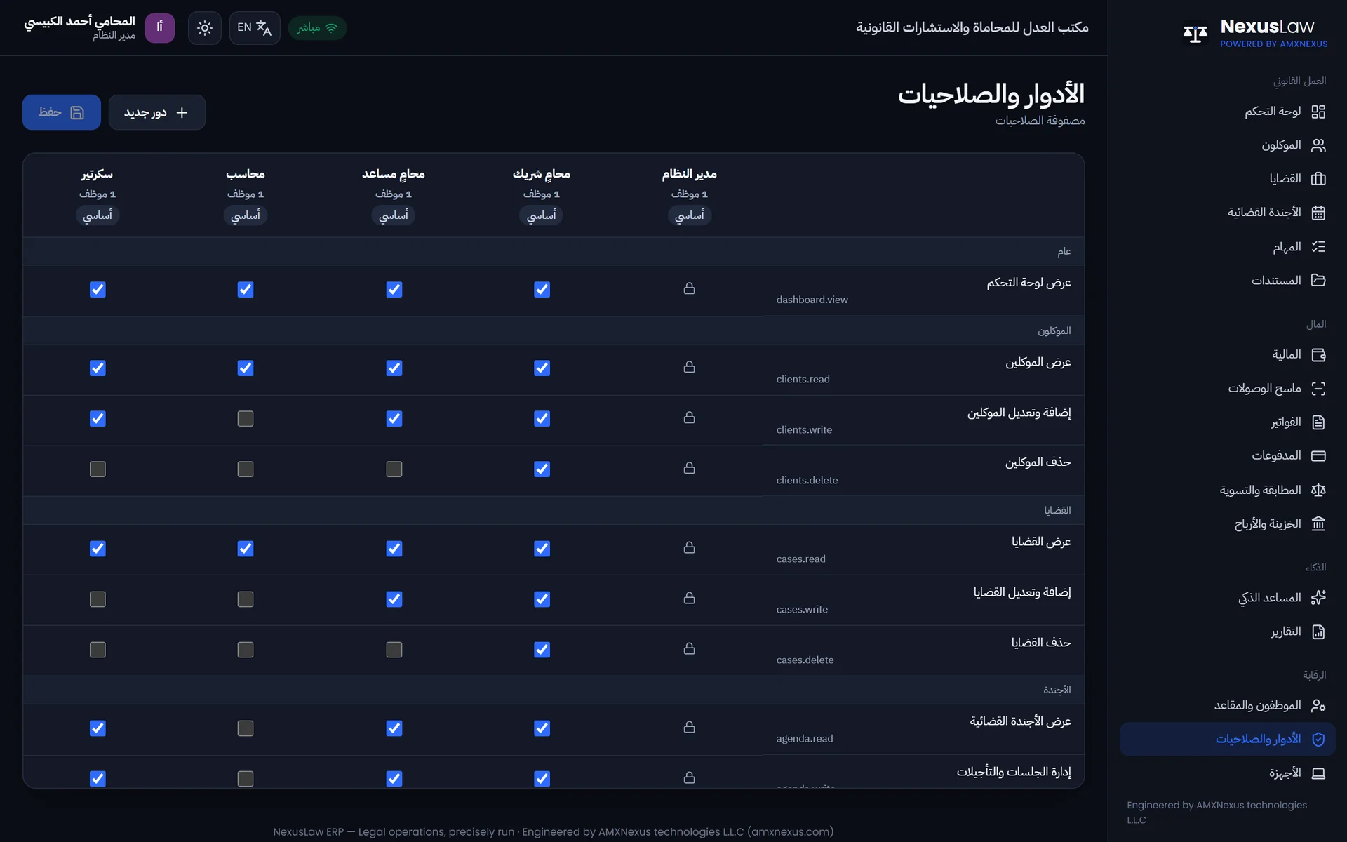
Task: Uncheck cases.read for محامٍ مساعد
Action: pos(394,549)
